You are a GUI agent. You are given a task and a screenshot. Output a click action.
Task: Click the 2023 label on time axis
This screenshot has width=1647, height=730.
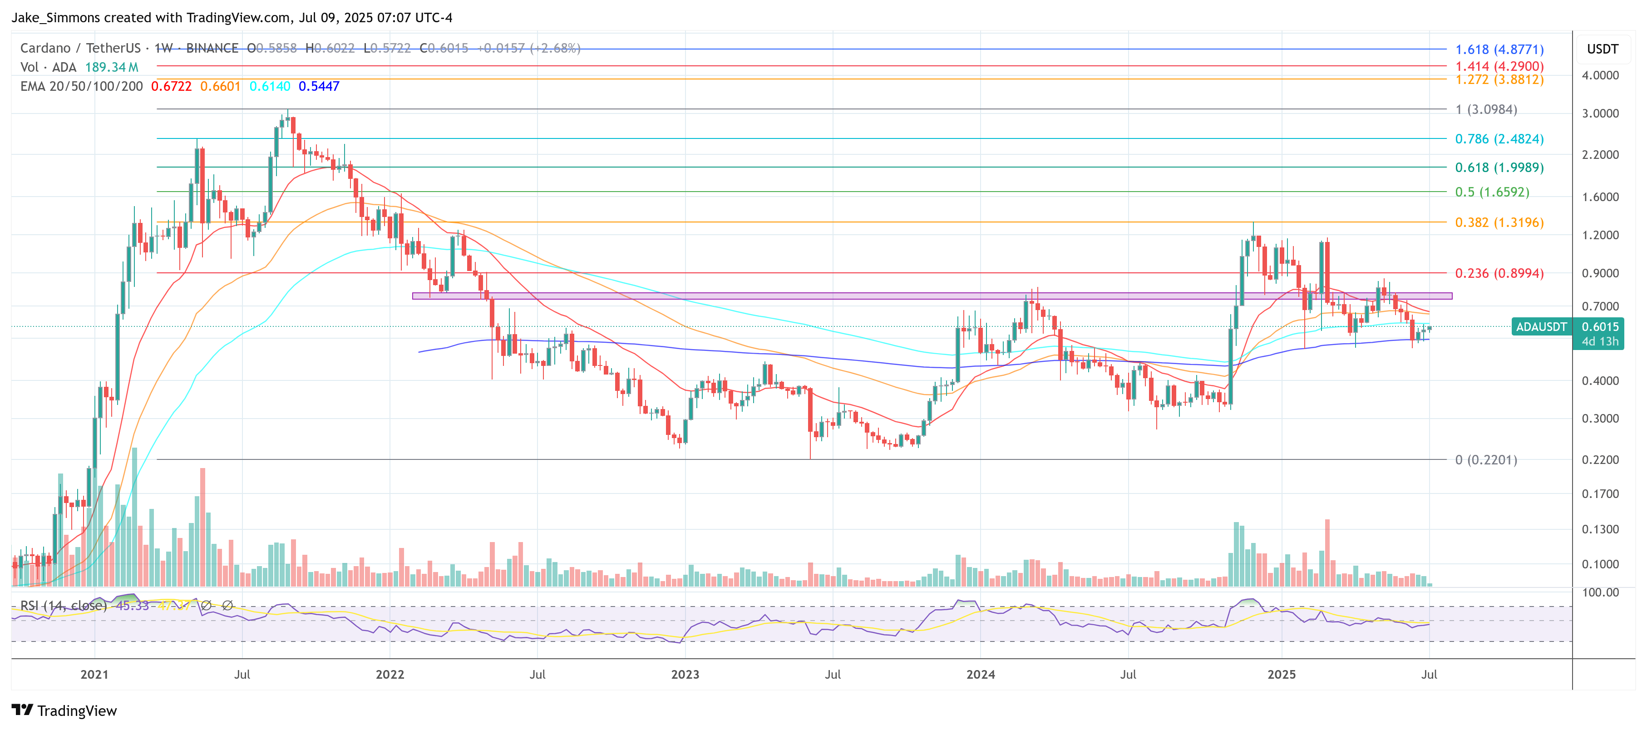click(x=685, y=674)
